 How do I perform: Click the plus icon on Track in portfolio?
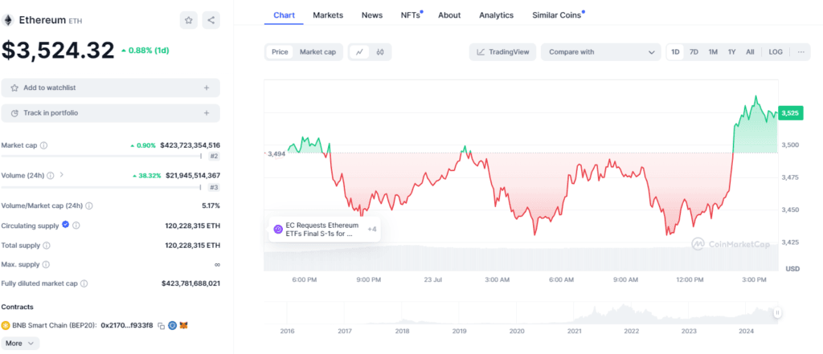click(207, 112)
